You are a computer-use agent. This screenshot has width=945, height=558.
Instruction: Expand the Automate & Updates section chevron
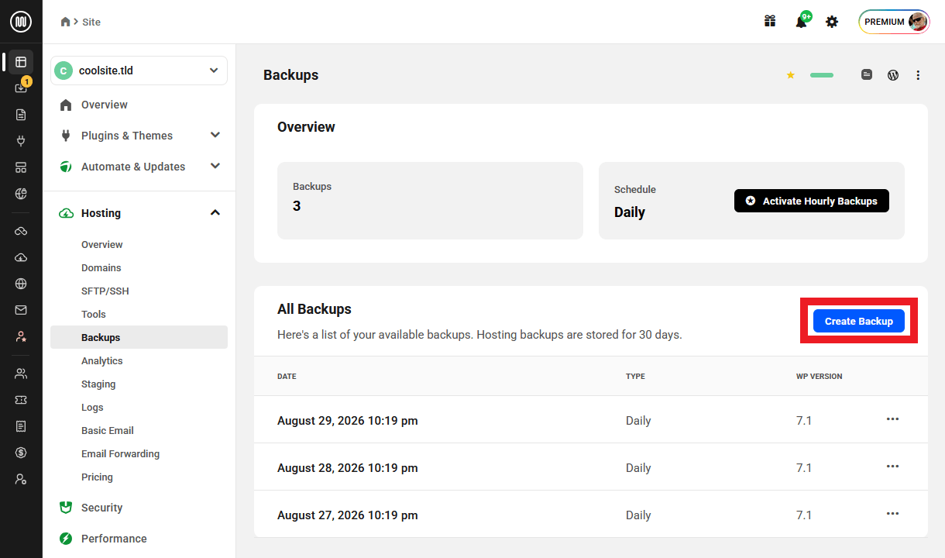pyautogui.click(x=215, y=166)
